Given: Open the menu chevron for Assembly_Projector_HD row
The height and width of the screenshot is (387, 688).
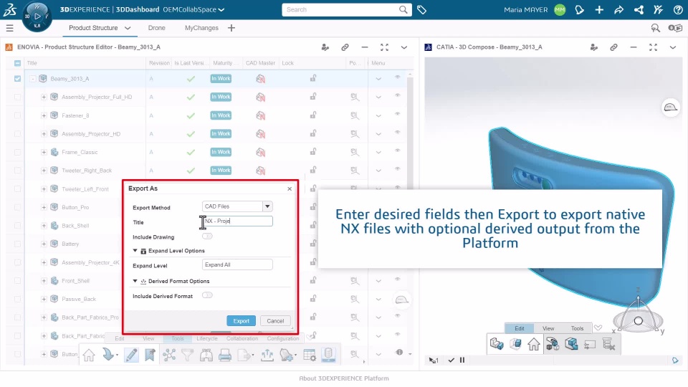Looking at the screenshot, I should coord(378,134).
